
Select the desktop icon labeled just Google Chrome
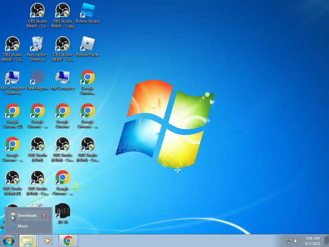coord(63,116)
